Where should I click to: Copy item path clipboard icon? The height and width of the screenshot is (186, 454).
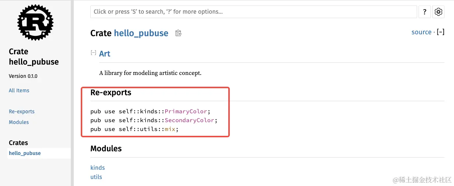click(179, 33)
